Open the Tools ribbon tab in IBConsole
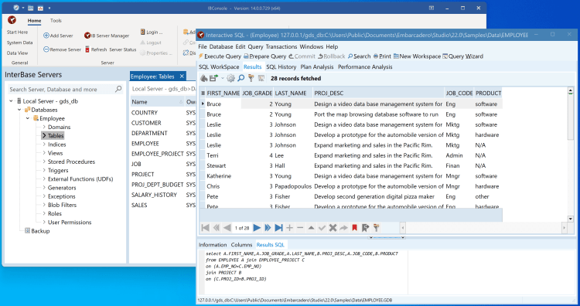The width and height of the screenshot is (580, 306). point(56,21)
